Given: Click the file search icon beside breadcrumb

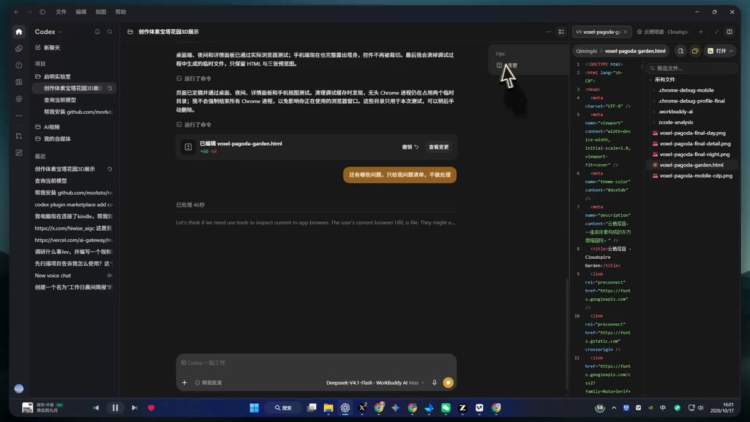Looking at the screenshot, I should (680, 51).
